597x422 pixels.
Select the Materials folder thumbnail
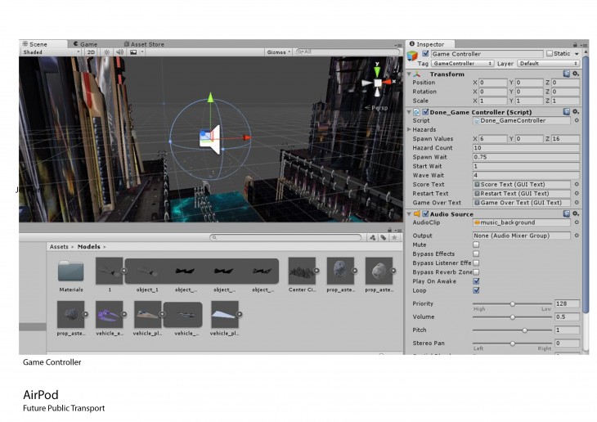click(x=71, y=272)
